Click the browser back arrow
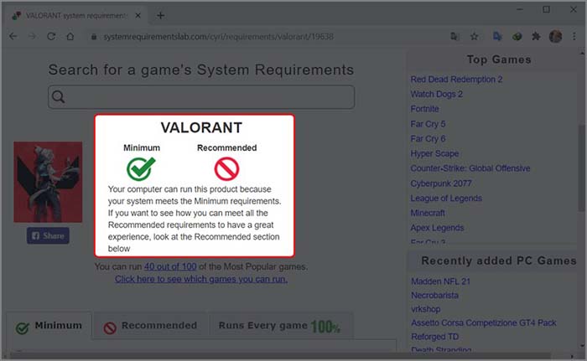 point(13,37)
